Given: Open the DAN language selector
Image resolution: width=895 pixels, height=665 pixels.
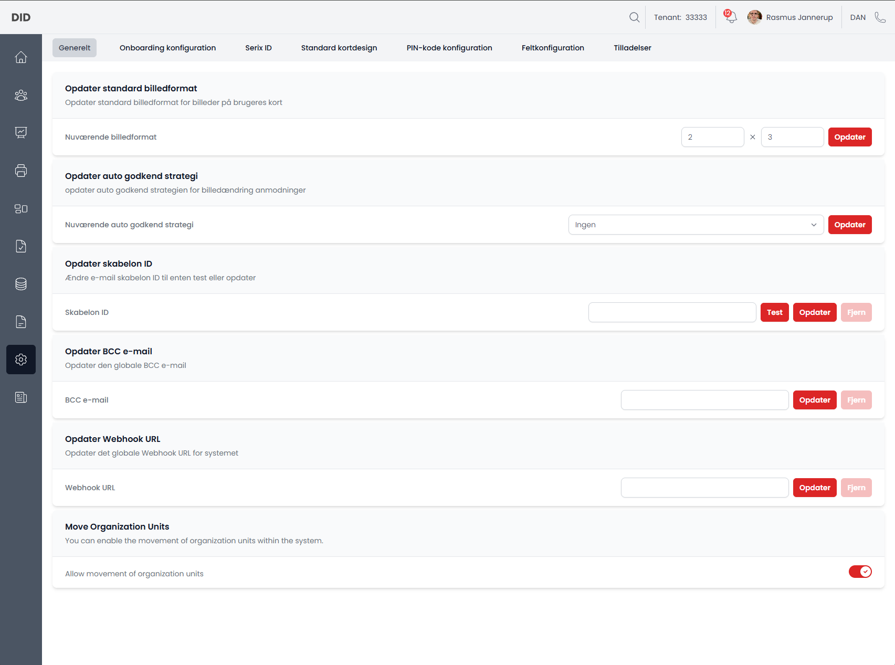Looking at the screenshot, I should pos(857,17).
